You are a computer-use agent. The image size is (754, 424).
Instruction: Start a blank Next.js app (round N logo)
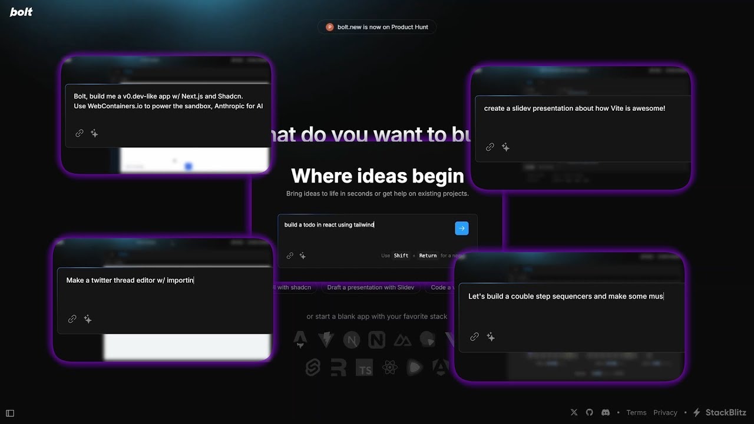352,340
